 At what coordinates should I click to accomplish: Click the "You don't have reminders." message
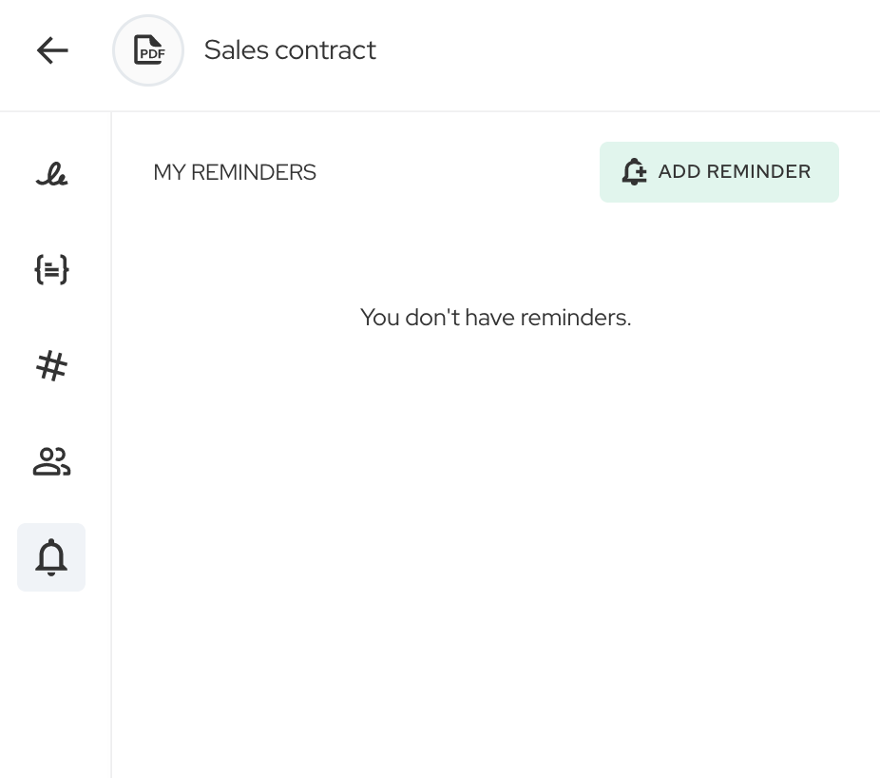495,318
